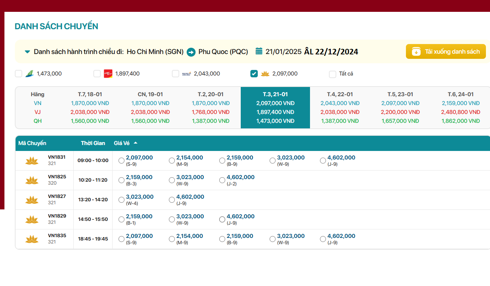490x286 pixels.
Task: Choose 4,602,000 (J-2) fare on VN1825
Action: point(222,180)
